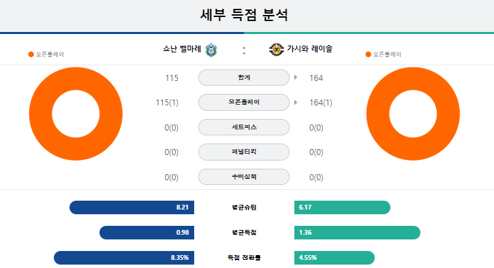
Task: Select the 오픈플레이 category pill
Action: tap(244, 102)
